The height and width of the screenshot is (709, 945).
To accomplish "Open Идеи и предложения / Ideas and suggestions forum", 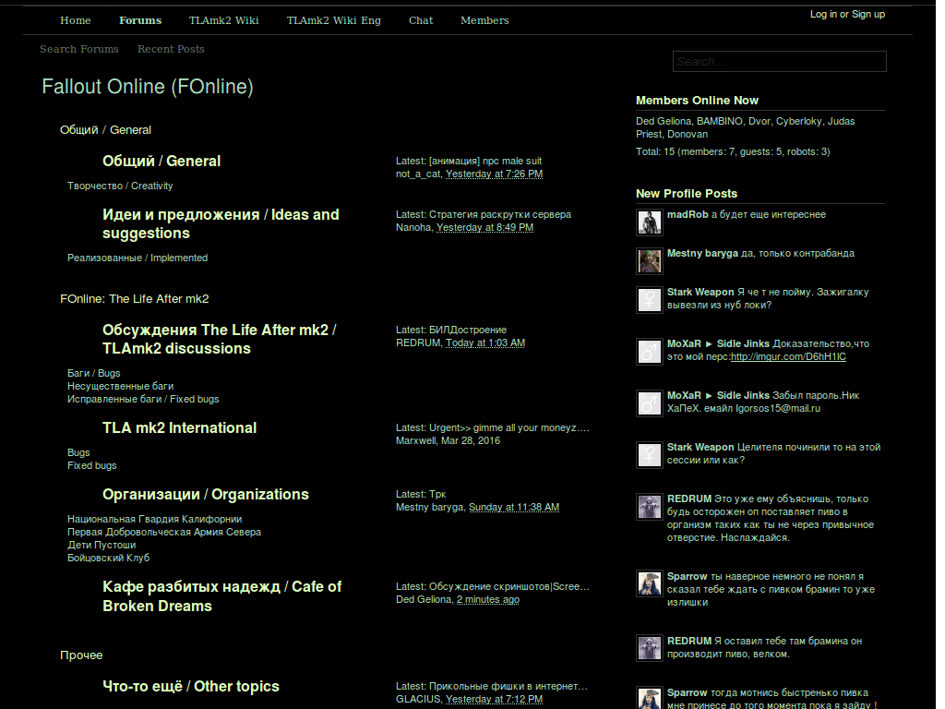I will coord(221,223).
